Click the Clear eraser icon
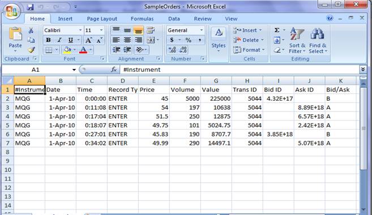The image size is (372, 215). (277, 50)
